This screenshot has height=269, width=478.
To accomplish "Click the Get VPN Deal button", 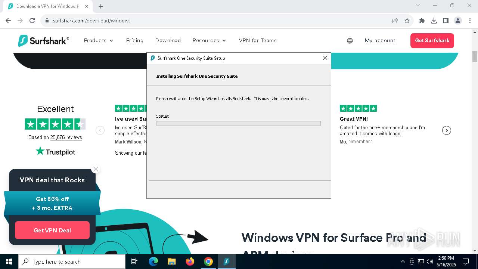I will click(52, 230).
